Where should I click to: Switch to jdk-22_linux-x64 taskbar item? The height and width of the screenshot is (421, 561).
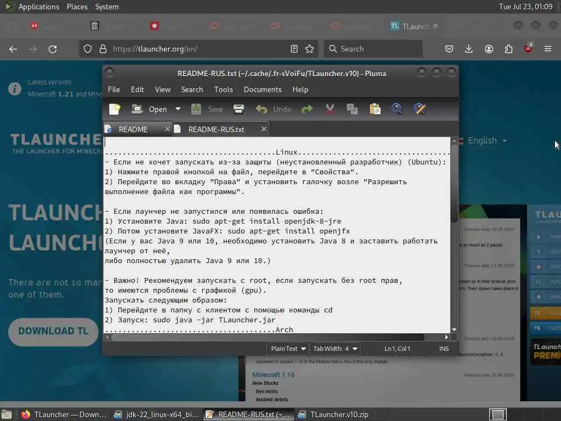(x=156, y=414)
